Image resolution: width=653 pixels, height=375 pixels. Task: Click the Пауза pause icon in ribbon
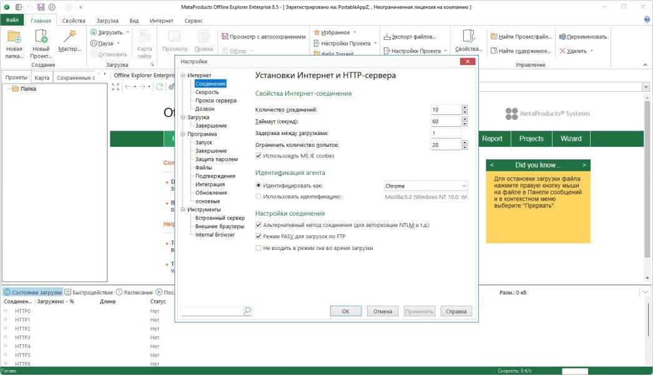point(94,43)
